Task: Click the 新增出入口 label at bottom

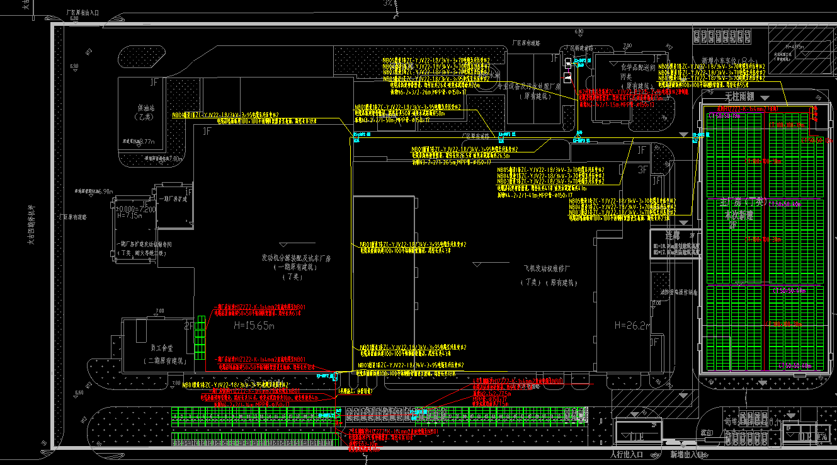Action: 688,454
